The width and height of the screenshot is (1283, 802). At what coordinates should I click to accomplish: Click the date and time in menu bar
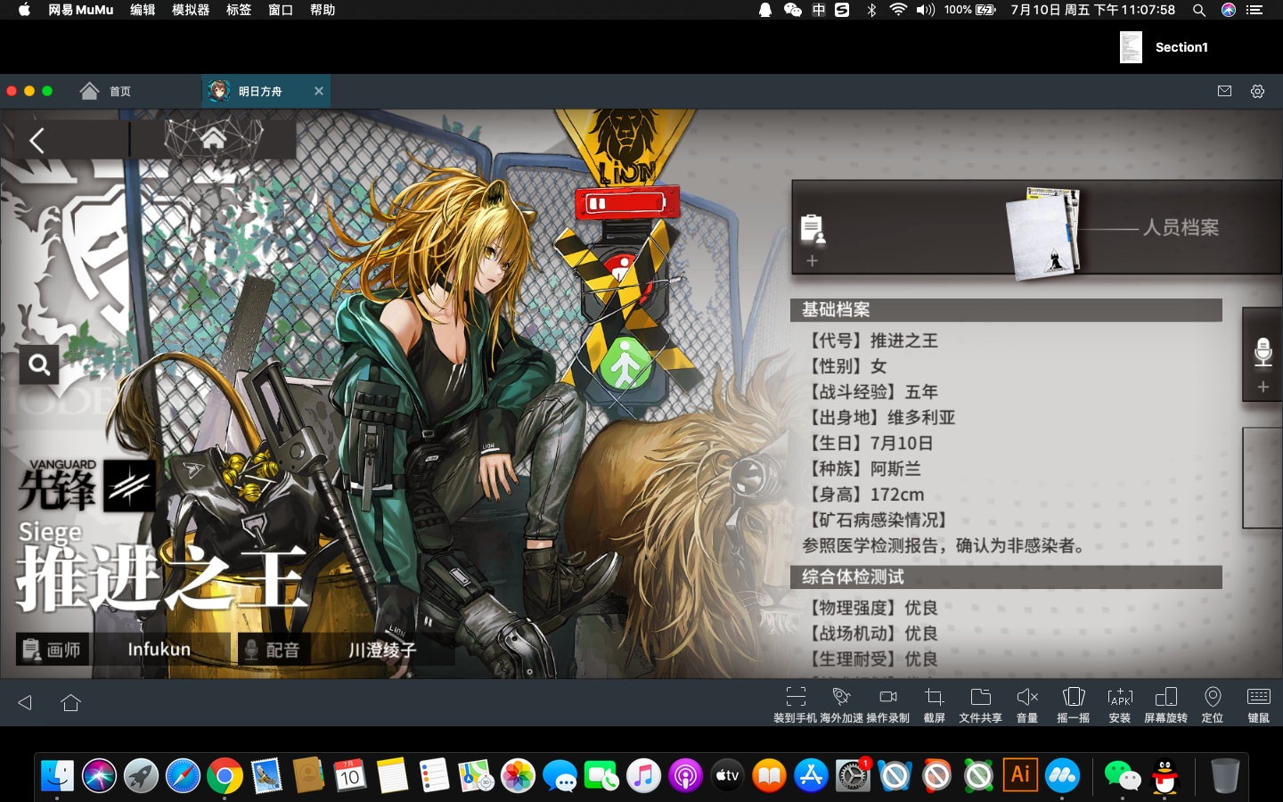(x=1092, y=10)
